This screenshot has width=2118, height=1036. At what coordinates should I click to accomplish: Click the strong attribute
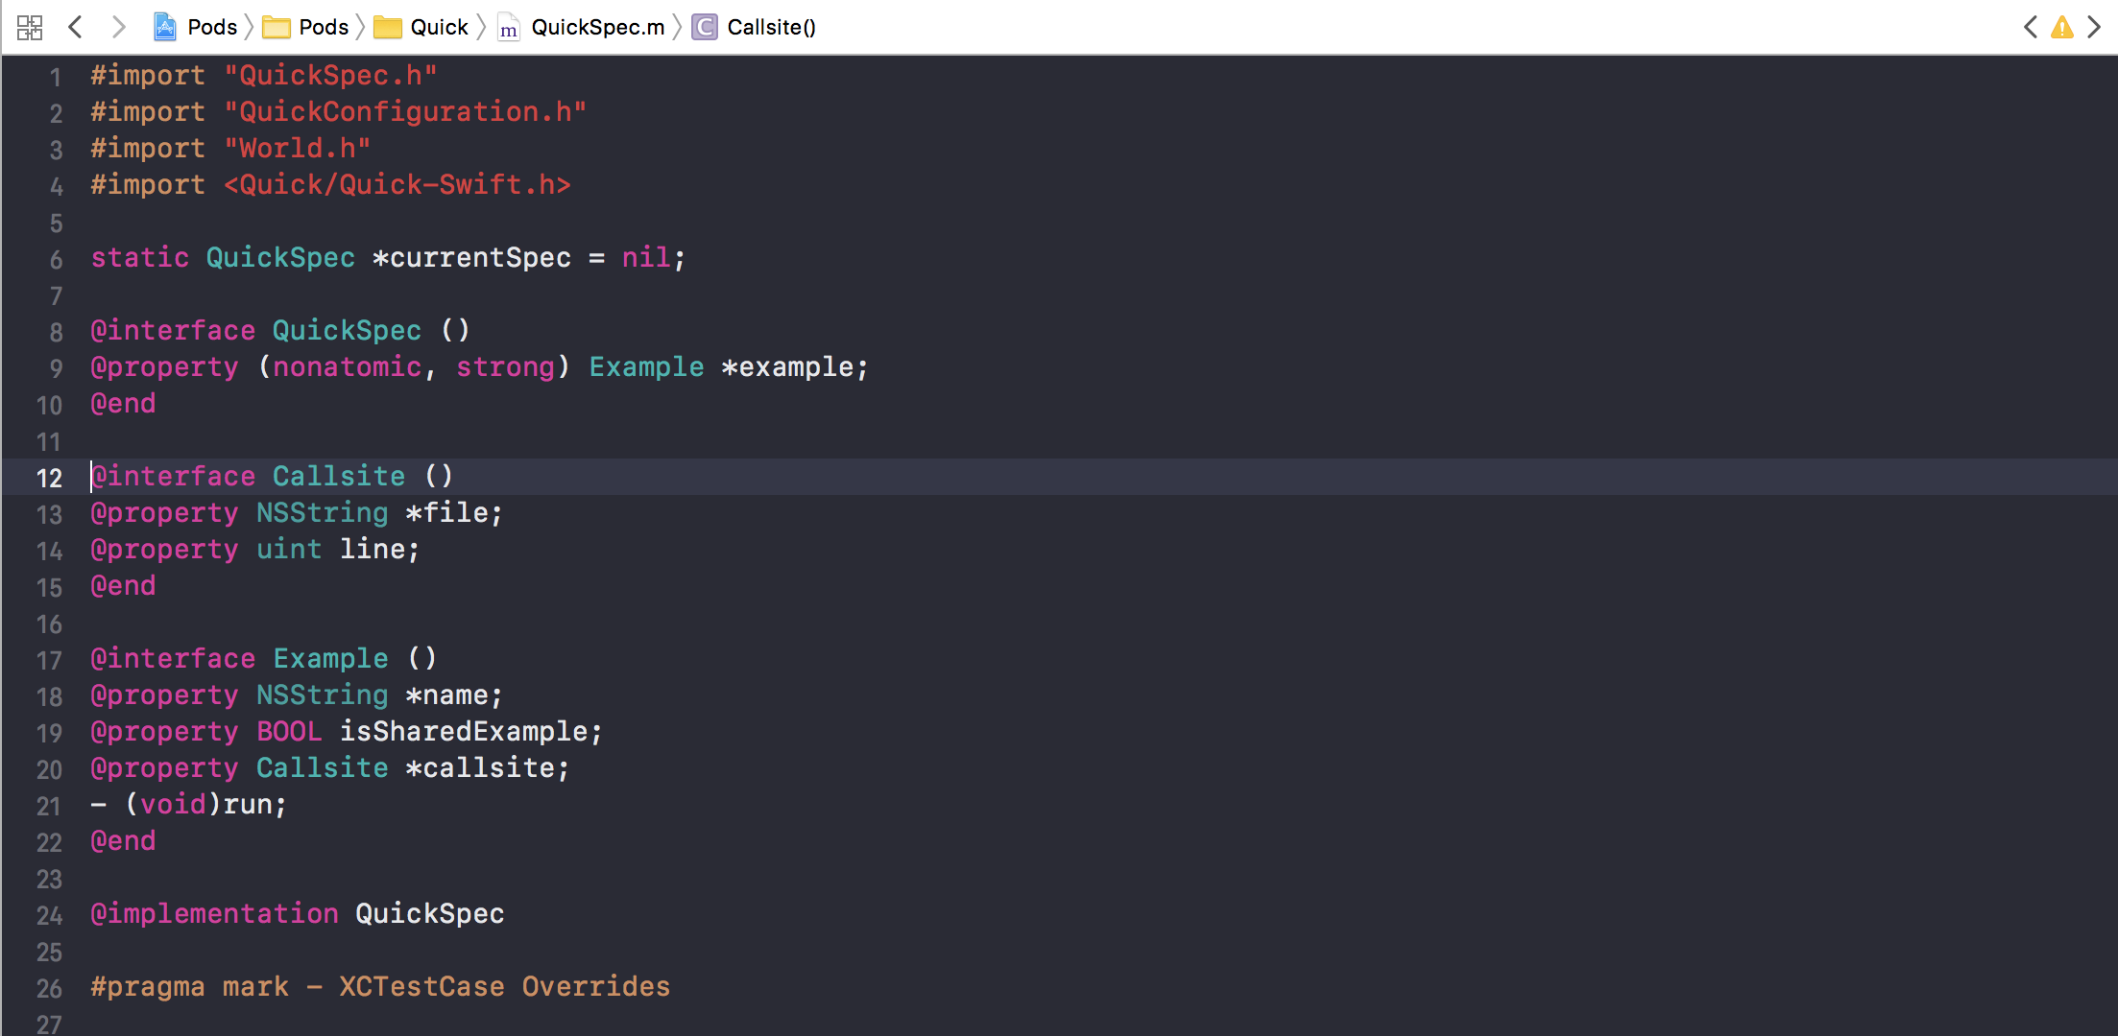(505, 366)
